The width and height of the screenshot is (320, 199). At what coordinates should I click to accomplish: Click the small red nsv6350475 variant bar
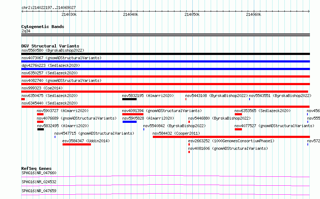click(23, 99)
